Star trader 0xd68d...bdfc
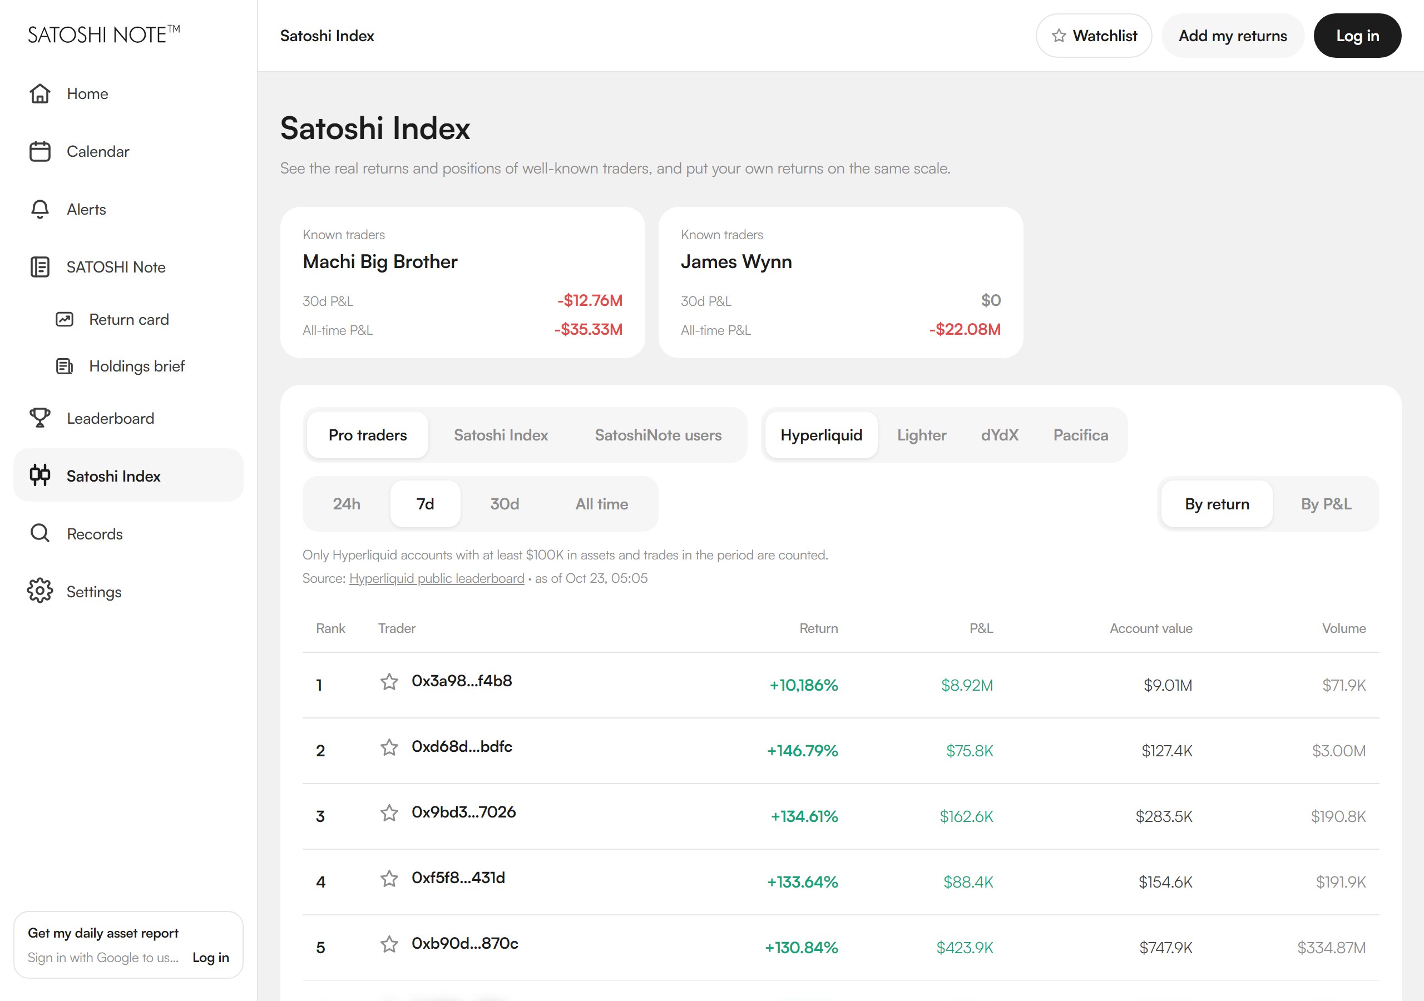 tap(389, 747)
